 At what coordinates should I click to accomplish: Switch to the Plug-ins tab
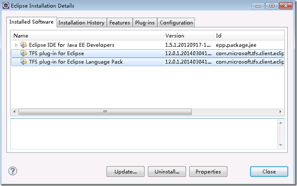pyautogui.click(x=145, y=23)
